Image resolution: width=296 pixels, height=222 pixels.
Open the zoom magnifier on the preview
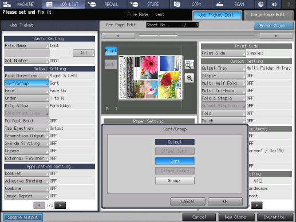(x=190, y=78)
